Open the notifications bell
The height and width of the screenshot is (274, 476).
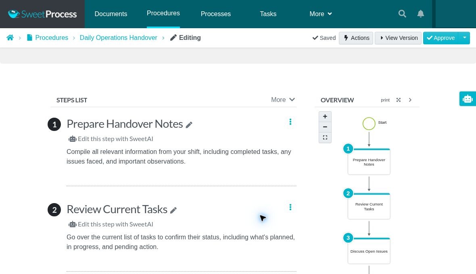coord(420,14)
